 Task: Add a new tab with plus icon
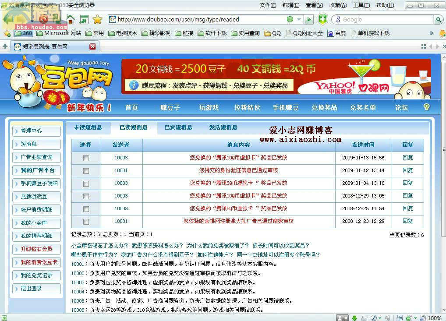(5, 46)
